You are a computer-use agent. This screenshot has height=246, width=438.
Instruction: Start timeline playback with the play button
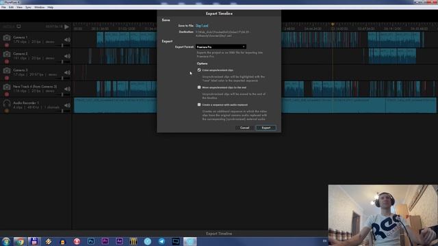[66, 27]
